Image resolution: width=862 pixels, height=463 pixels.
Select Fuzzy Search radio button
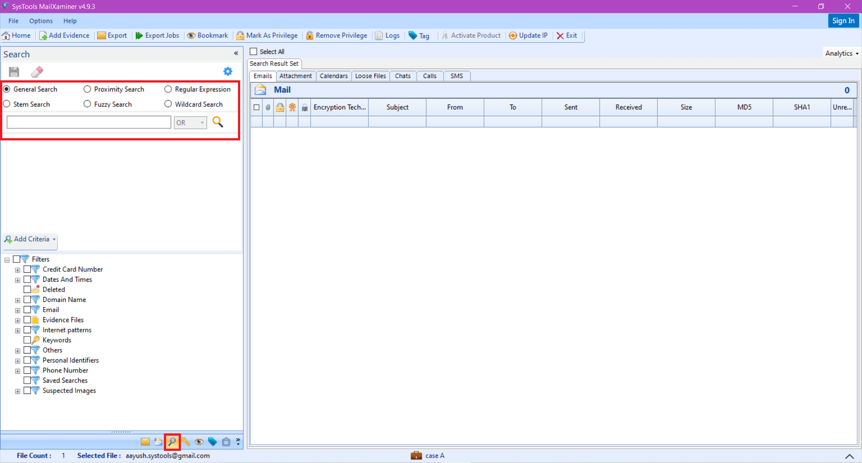point(87,104)
